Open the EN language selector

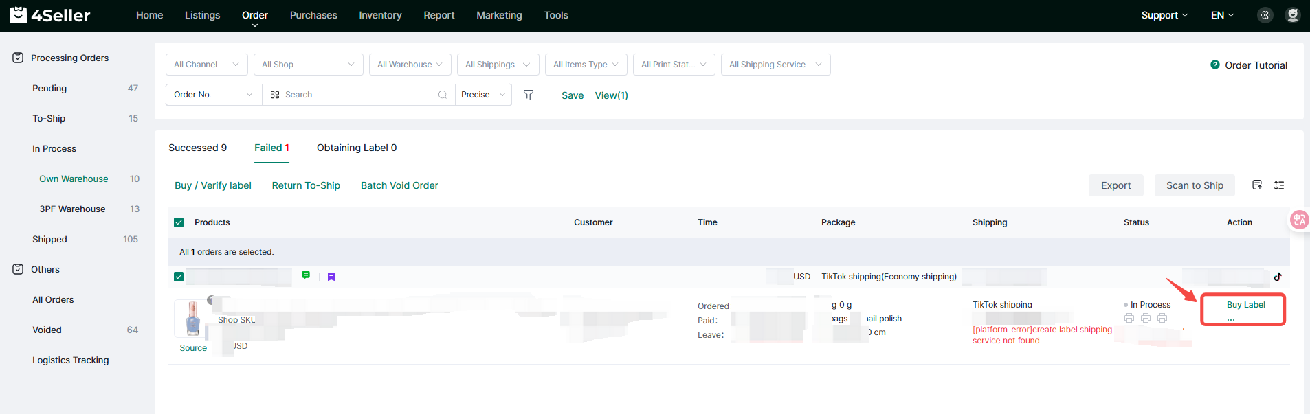(1222, 15)
